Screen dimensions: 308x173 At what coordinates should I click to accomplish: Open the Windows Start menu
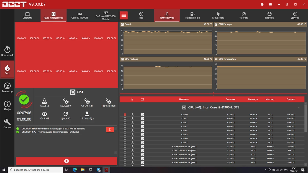click(4, 170)
